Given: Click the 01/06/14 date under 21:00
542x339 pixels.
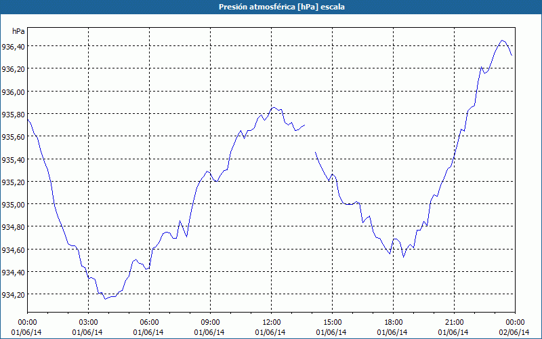Looking at the screenshot, I should pos(453,332).
